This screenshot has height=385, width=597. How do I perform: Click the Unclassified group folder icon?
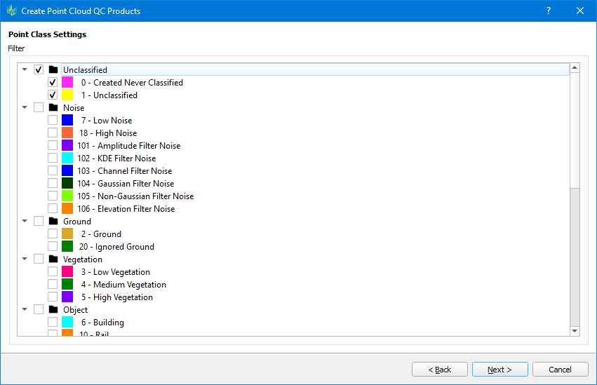click(x=53, y=70)
